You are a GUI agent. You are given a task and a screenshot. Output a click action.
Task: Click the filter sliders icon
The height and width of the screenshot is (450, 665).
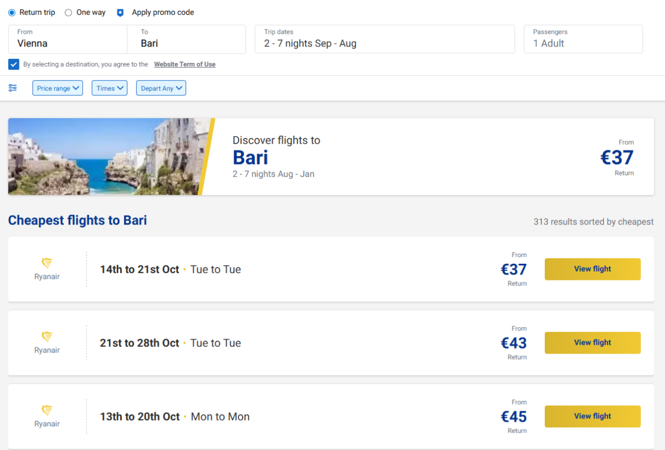pos(13,88)
